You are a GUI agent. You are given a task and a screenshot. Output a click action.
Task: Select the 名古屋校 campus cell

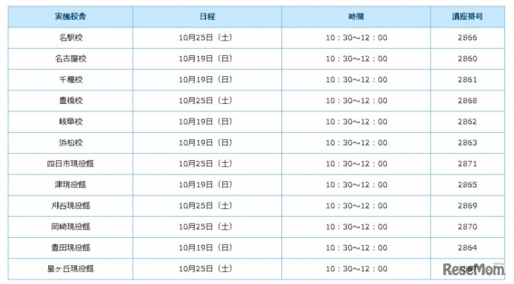71,59
